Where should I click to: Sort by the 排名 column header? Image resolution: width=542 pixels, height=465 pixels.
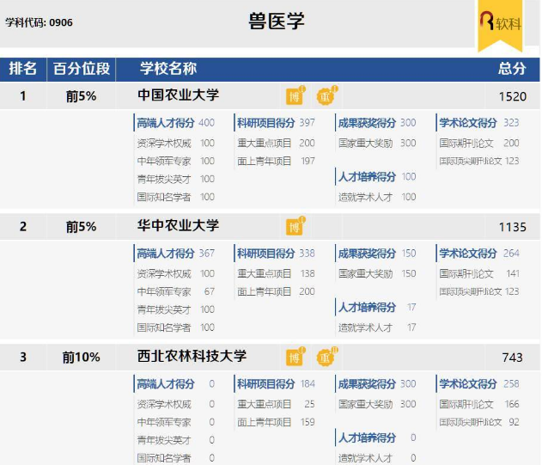[x=23, y=69]
